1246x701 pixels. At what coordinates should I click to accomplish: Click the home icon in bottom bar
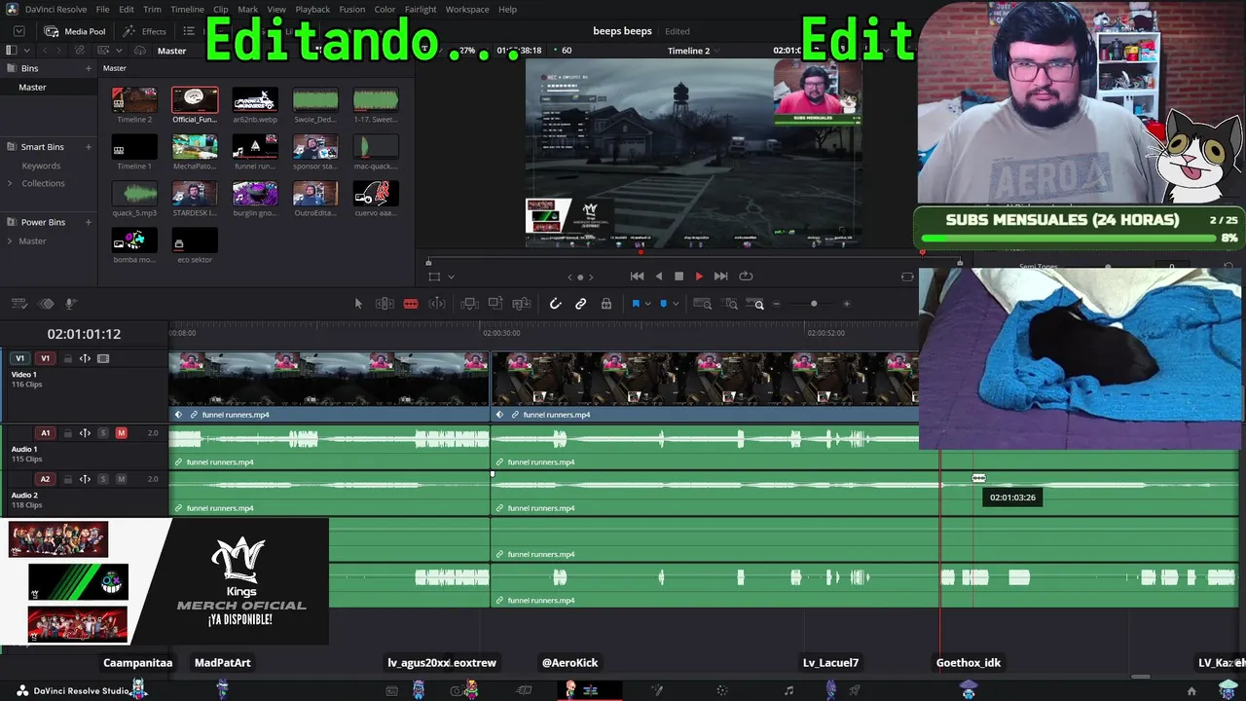[1191, 691]
